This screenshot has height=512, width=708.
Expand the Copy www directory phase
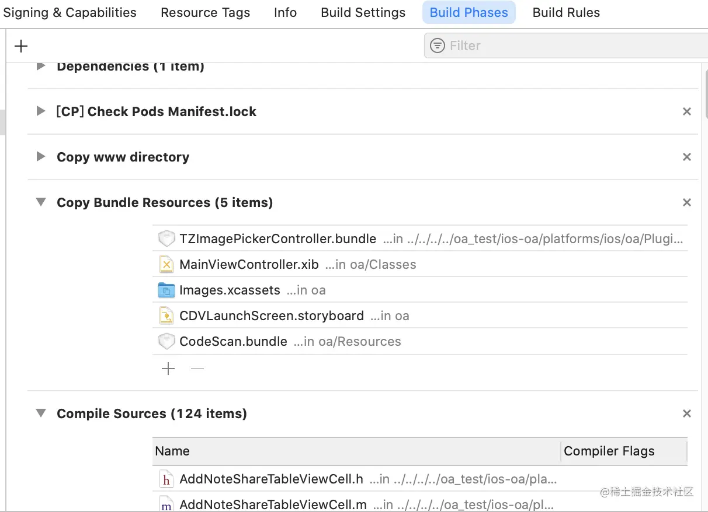pyautogui.click(x=40, y=157)
